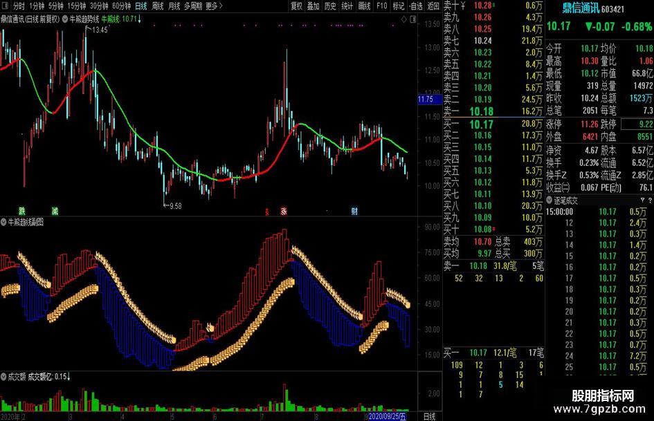This screenshot has width=654, height=421.
Task: Click the down arrow after 牛熊线 10.71
Action: coord(139,19)
